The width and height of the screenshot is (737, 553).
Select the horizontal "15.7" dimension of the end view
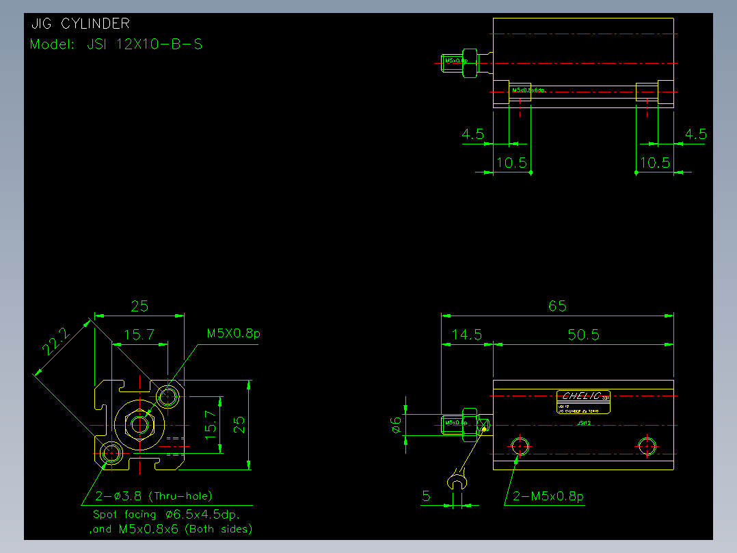click(x=139, y=335)
